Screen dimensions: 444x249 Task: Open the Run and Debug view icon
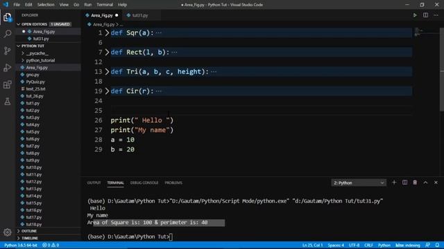click(x=8, y=68)
